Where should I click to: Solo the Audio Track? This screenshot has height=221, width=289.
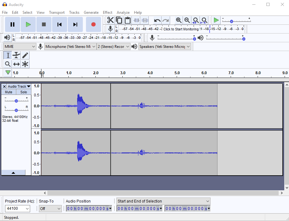pyautogui.click(x=24, y=92)
